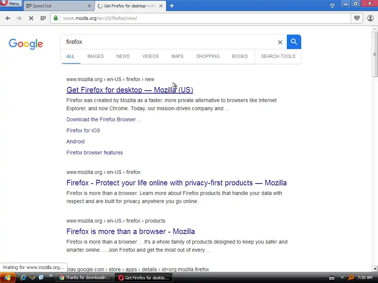Screen dimensions: 378x283
Task: Switch to Chrome Thanks for downloading taskbar window
Action: 85,277
